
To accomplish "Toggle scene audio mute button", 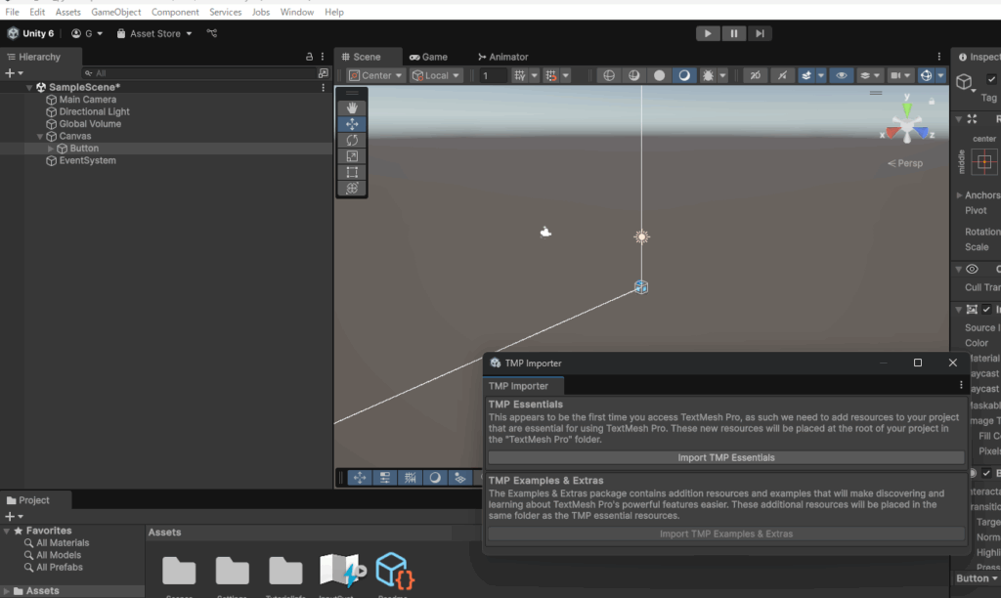I will 782,75.
